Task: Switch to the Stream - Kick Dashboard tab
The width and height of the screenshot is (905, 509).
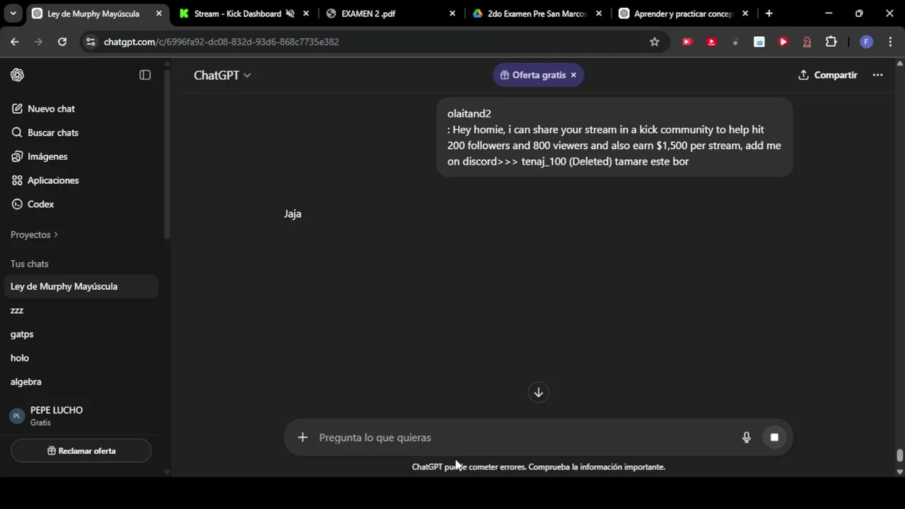Action: (x=237, y=13)
